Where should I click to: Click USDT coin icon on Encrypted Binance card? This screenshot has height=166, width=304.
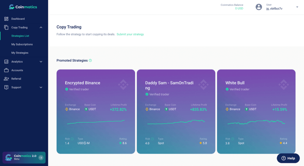[86, 109]
